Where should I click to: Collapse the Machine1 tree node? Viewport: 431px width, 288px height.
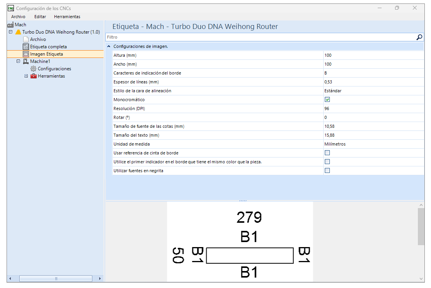point(19,61)
